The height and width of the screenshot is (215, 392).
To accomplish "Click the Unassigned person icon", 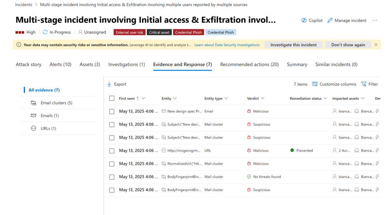I will [80, 32].
